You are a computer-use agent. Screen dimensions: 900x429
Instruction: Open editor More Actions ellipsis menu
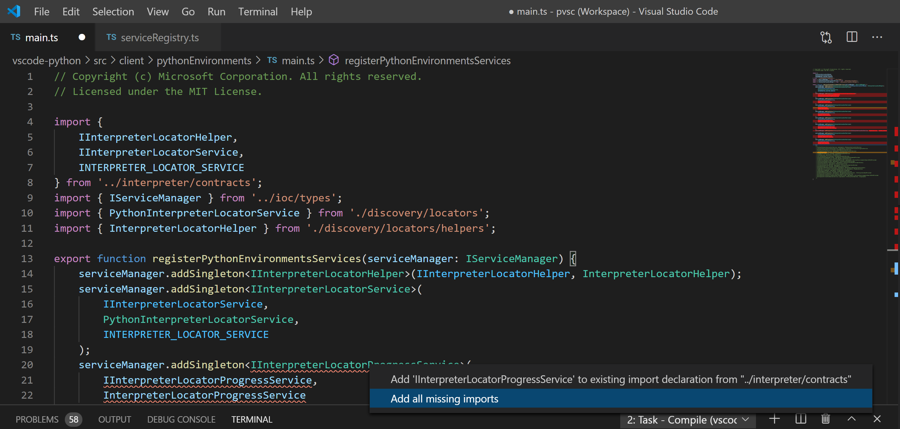point(877,37)
